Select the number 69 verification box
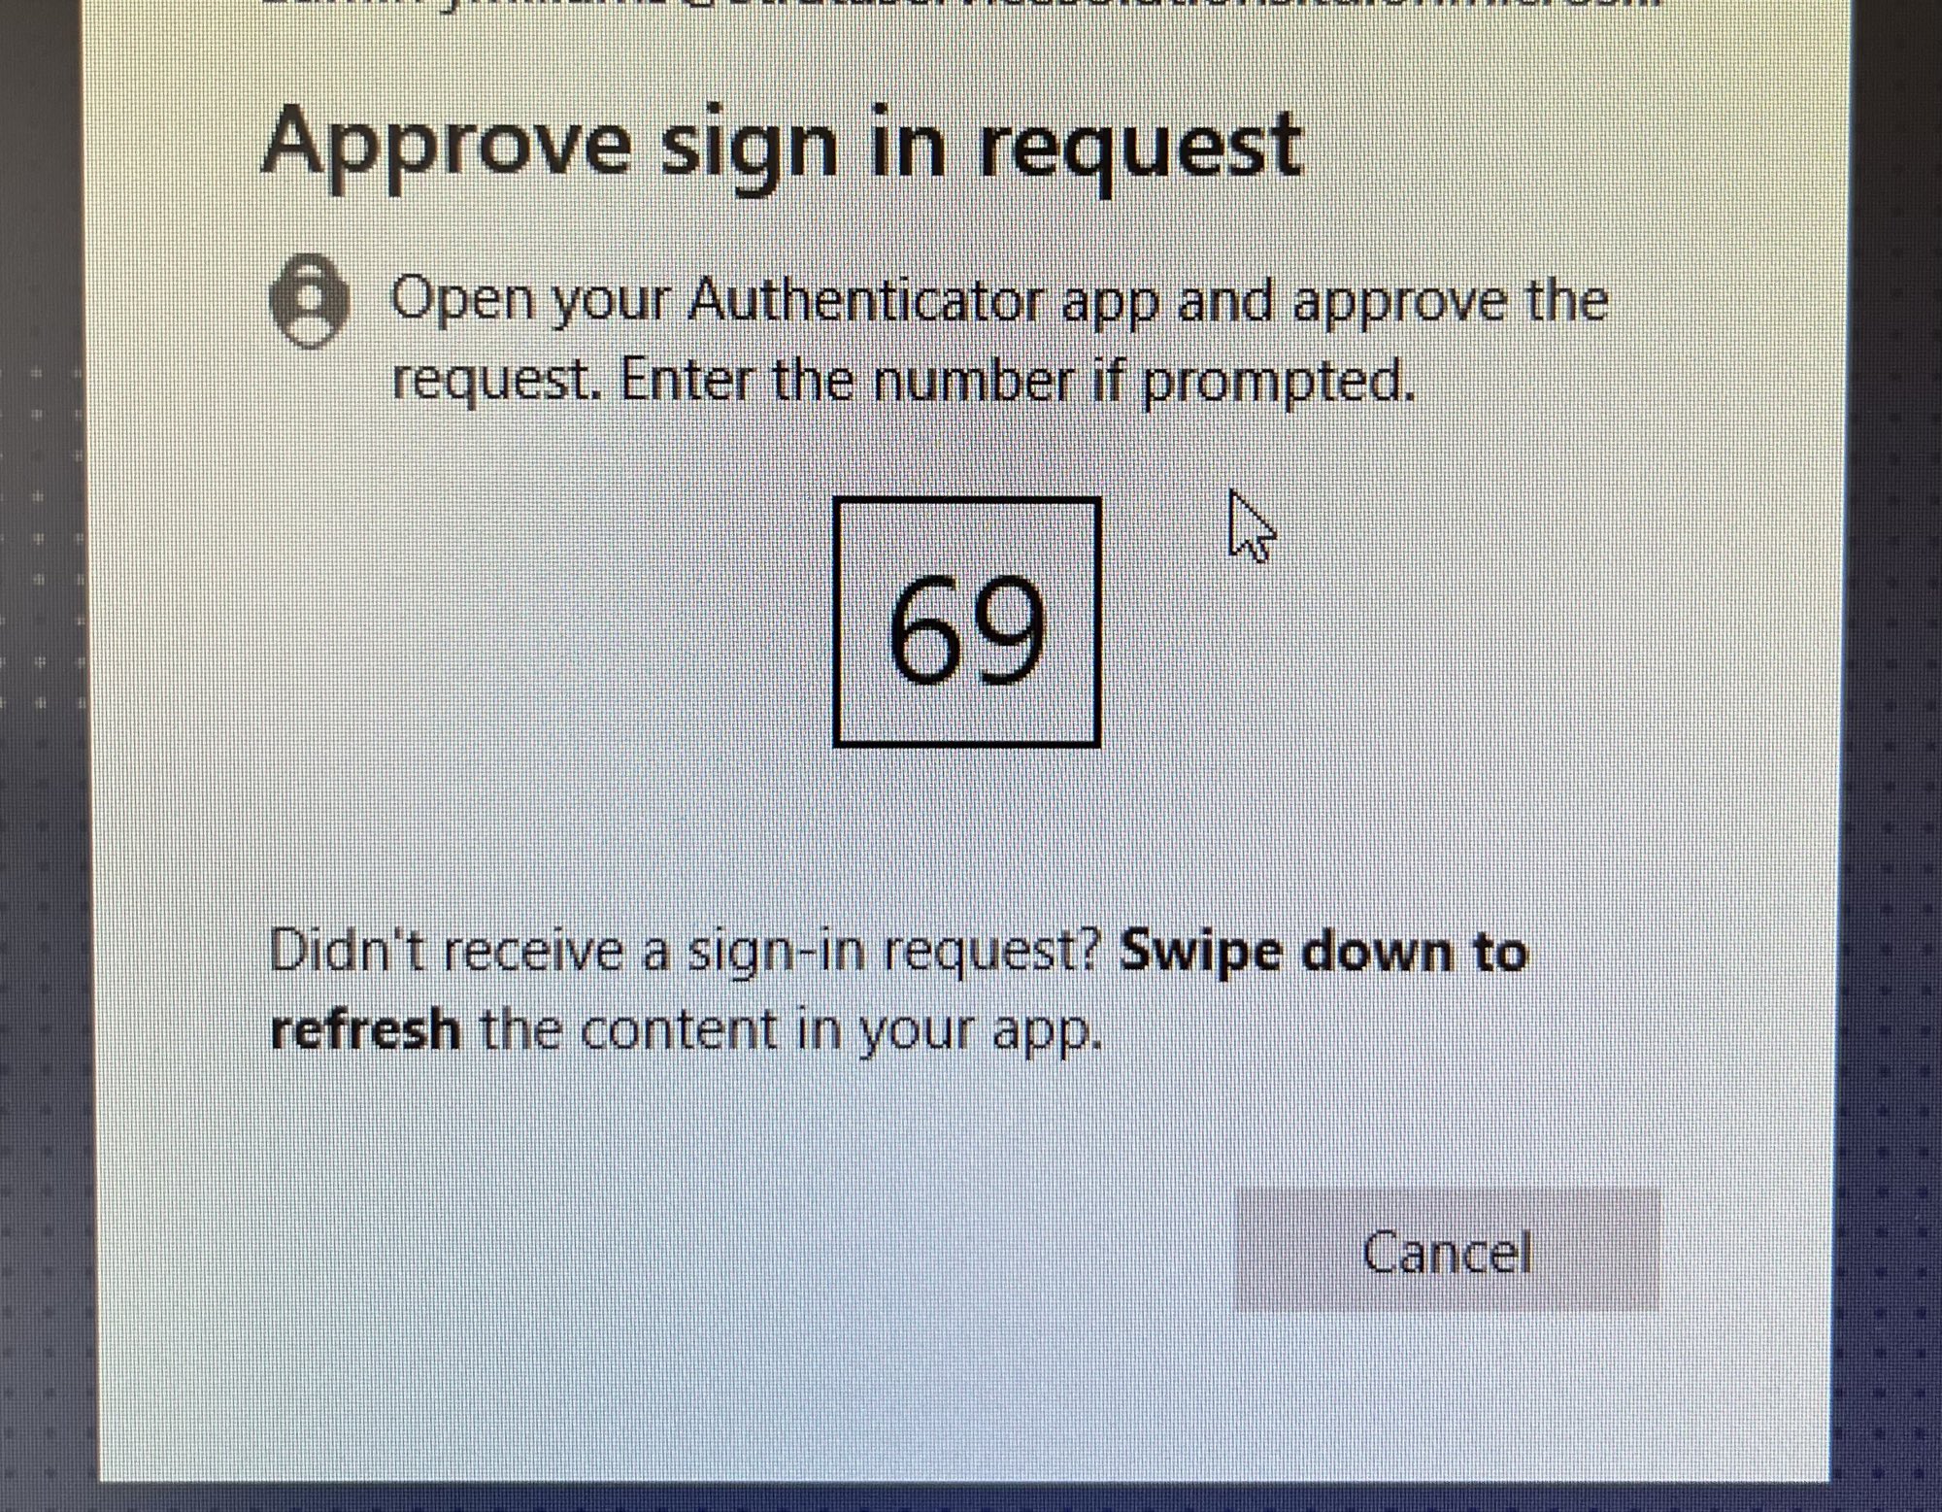The width and height of the screenshot is (1942, 1512). (967, 622)
